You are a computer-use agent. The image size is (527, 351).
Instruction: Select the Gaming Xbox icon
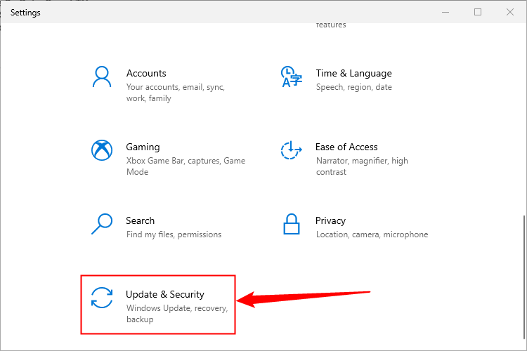tap(102, 150)
